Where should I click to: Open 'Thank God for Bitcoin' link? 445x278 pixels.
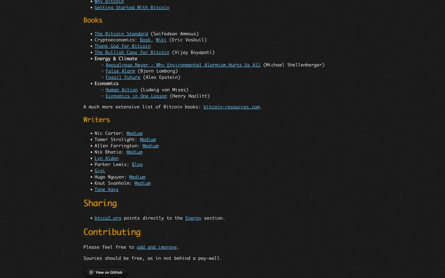(x=123, y=46)
